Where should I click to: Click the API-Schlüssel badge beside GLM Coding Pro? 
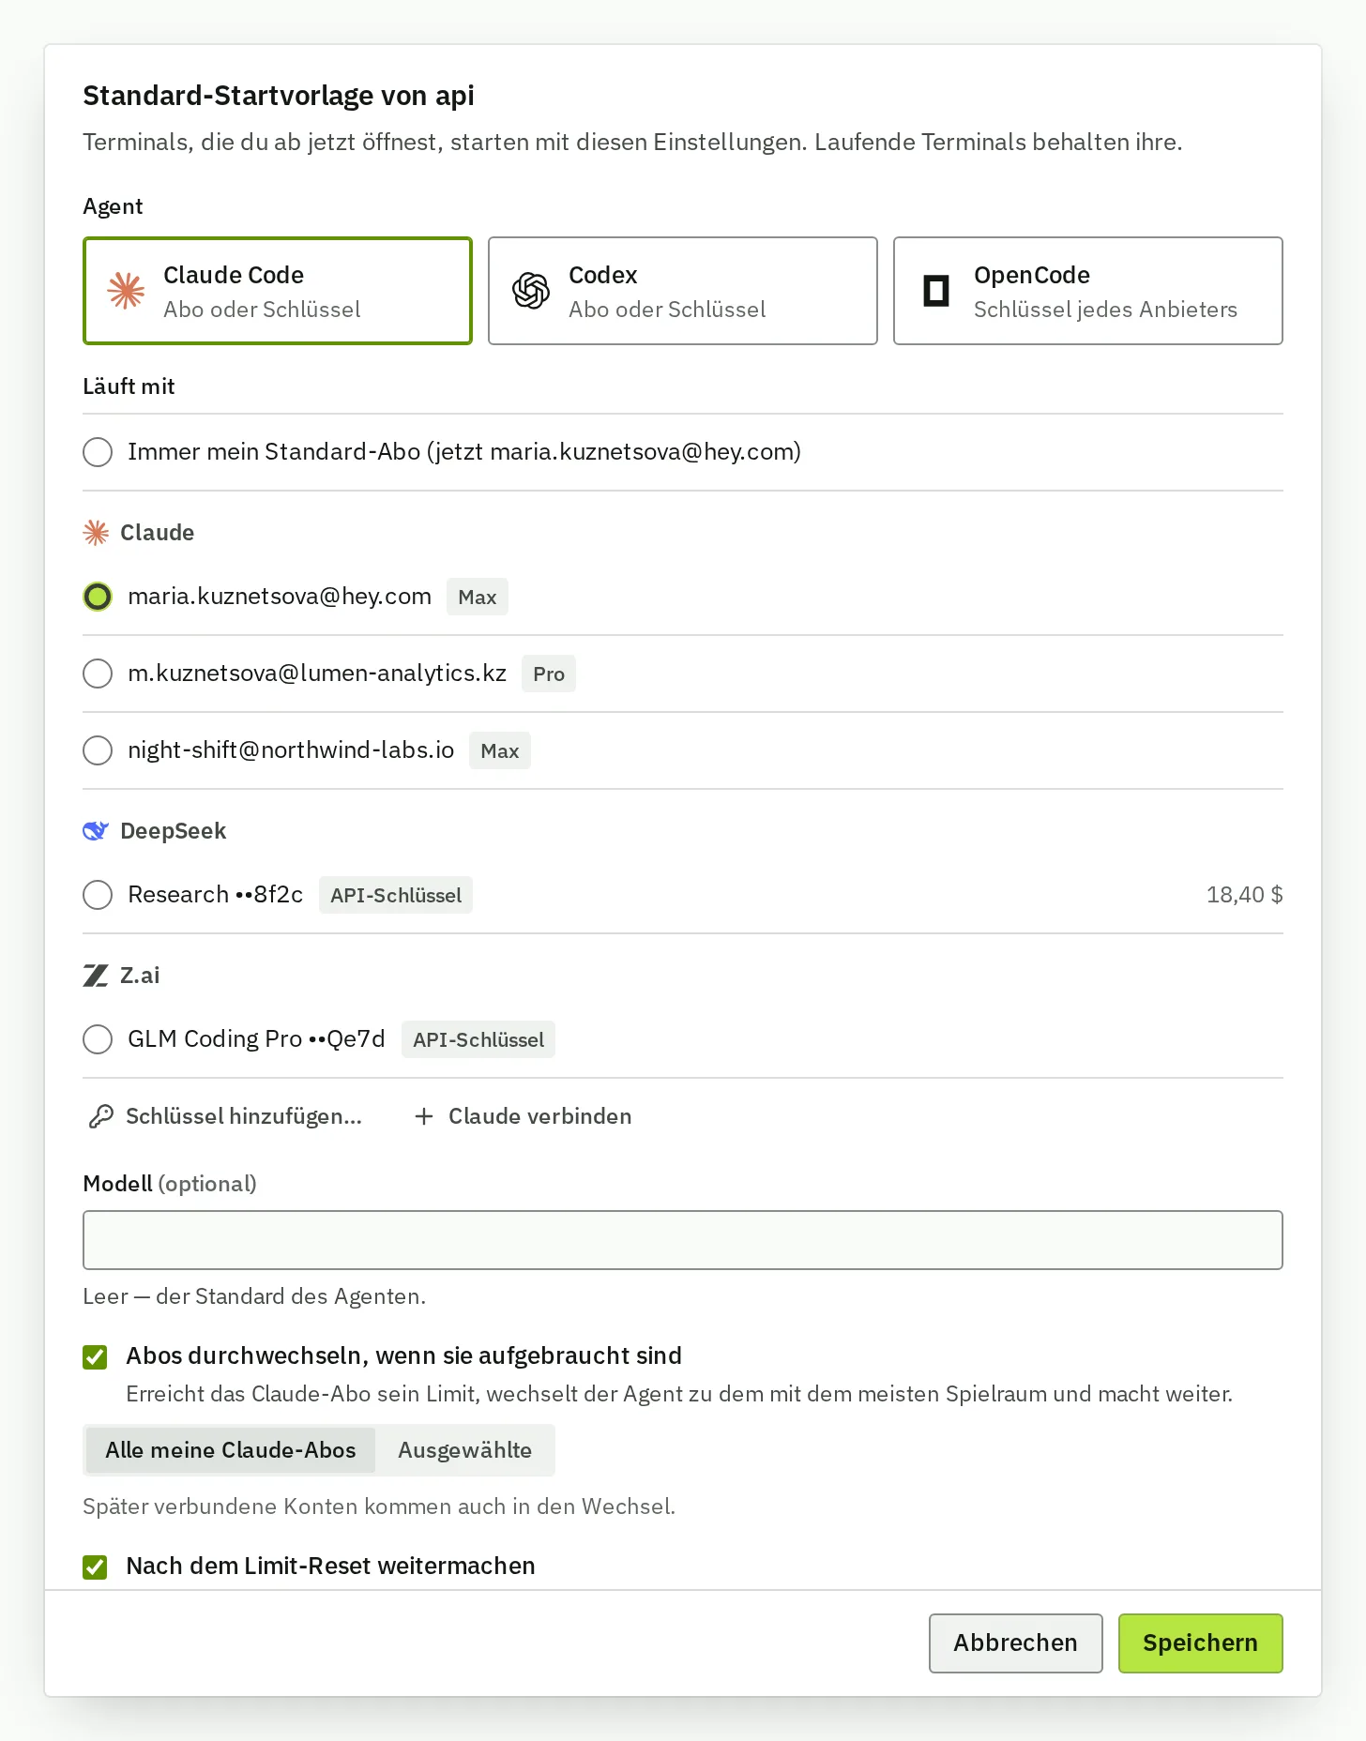(478, 1039)
